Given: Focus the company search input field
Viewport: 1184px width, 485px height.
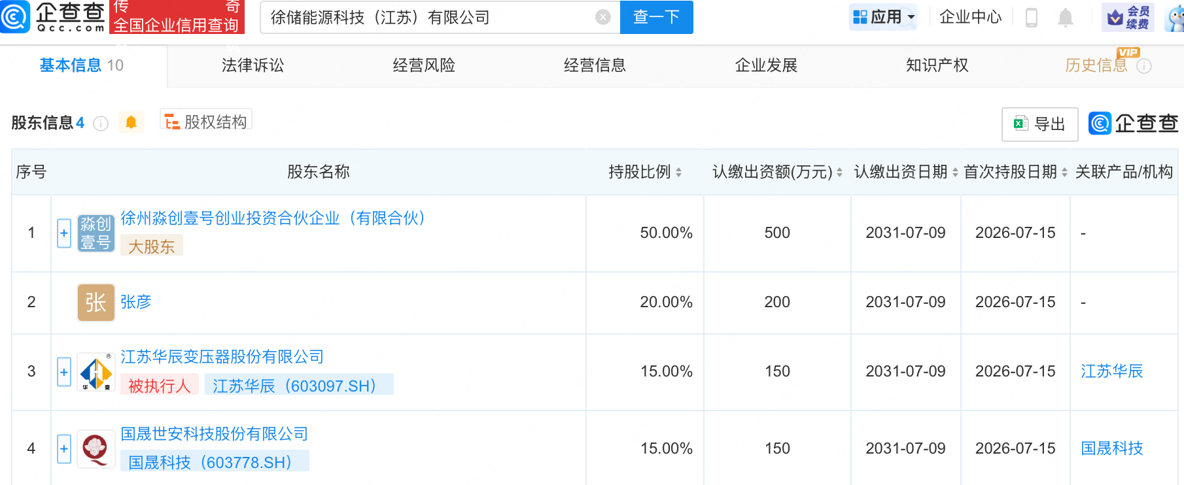Looking at the screenshot, I should tap(432, 18).
